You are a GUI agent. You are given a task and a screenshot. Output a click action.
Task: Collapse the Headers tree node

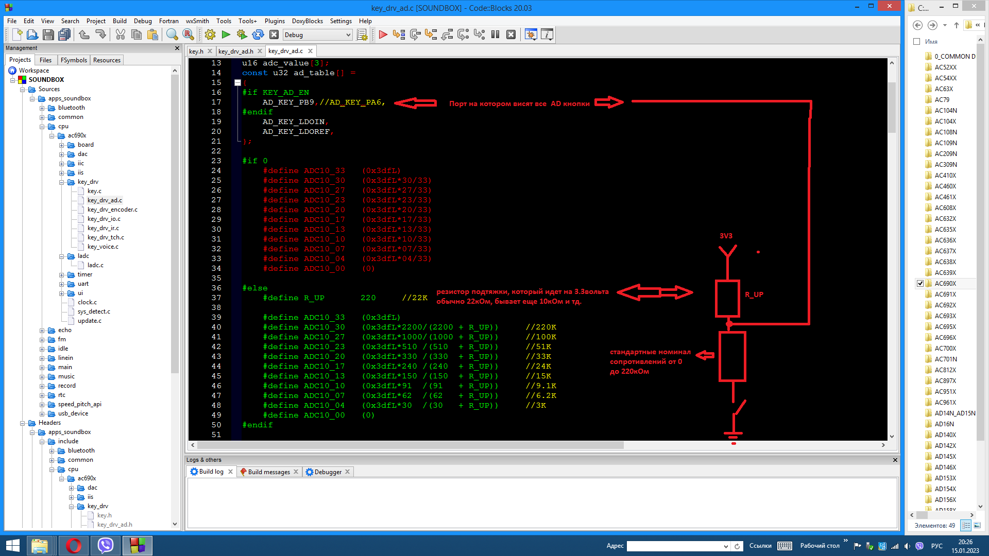pos(23,423)
